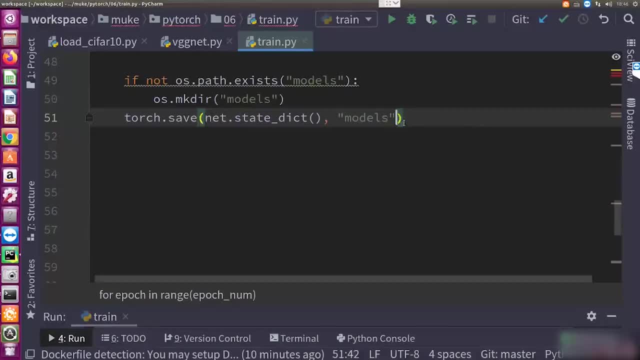Toggle tool window bars icon in status bar corner
Screen dimensions: 640x360
30,354
